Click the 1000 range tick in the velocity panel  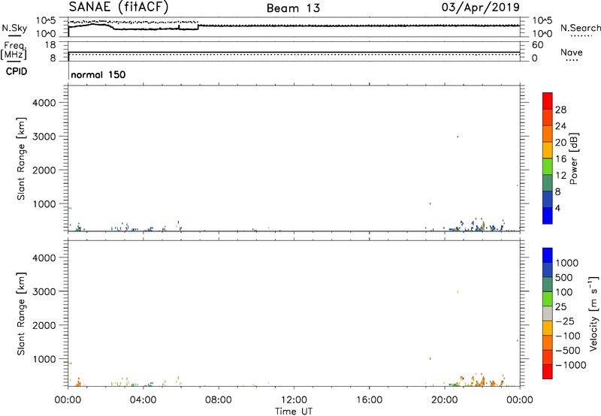(x=44, y=359)
